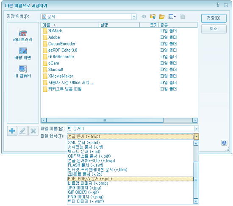Image resolution: width=233 pixels, height=206 pixels.
Task: Select the 카카오톡 받은 파일 folder
Action: click(62, 89)
